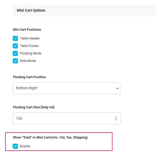The width and height of the screenshot is (156, 154).
Task: Toggle the Table Footer checkbox
Action: 15,46
